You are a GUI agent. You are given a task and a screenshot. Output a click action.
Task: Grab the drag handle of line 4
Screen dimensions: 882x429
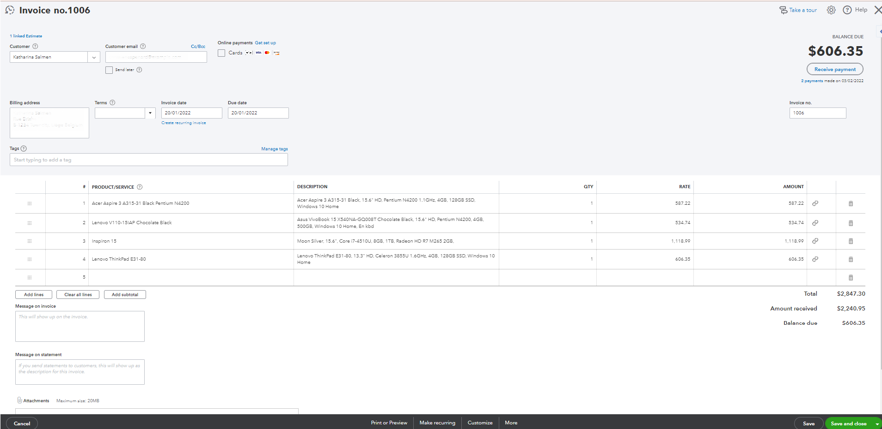(30, 259)
